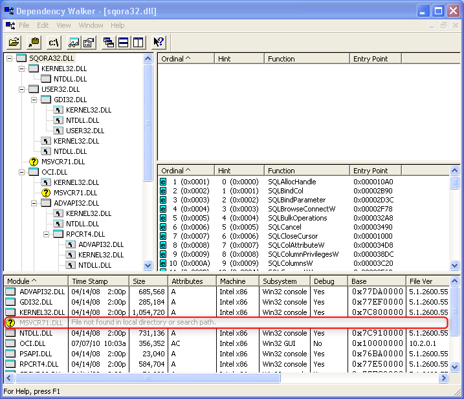Click the tile horizontally toolbar icon
464x399 pixels.
(123, 43)
